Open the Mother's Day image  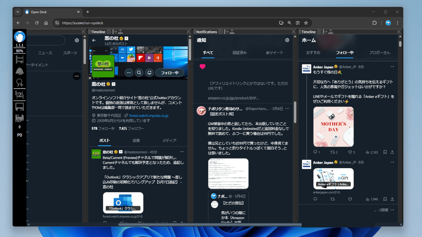[x=333, y=127]
